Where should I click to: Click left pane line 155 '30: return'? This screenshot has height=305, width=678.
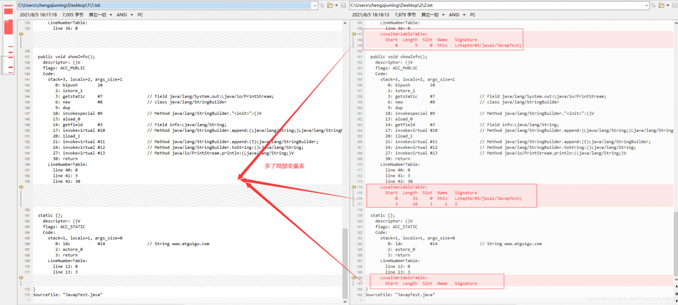[x=65, y=158]
